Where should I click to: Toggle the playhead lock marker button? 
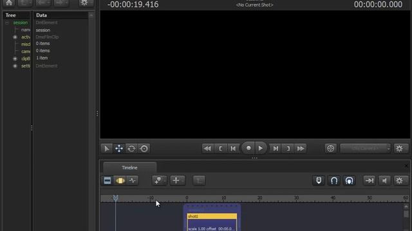[319, 180]
